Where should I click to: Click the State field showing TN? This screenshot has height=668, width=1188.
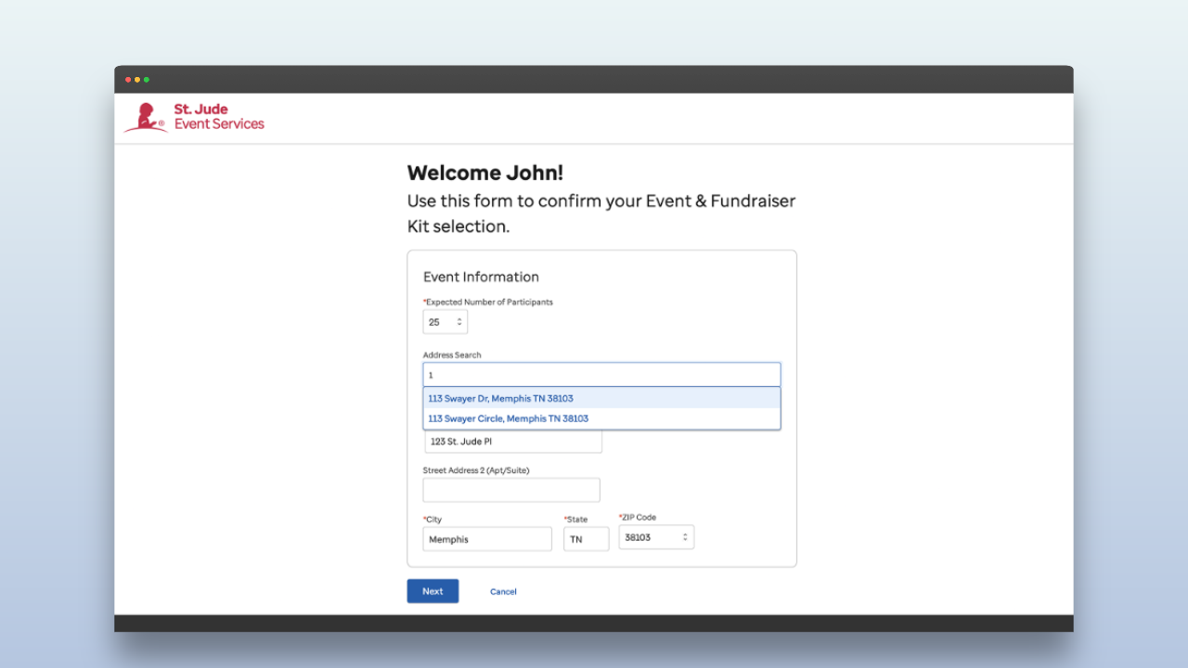pyautogui.click(x=586, y=539)
